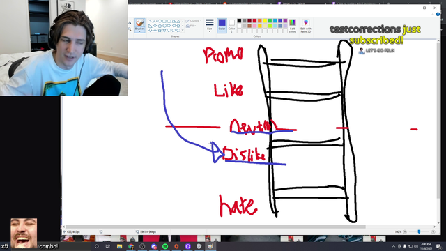Click the vertical canvas scrollbar

(438, 121)
